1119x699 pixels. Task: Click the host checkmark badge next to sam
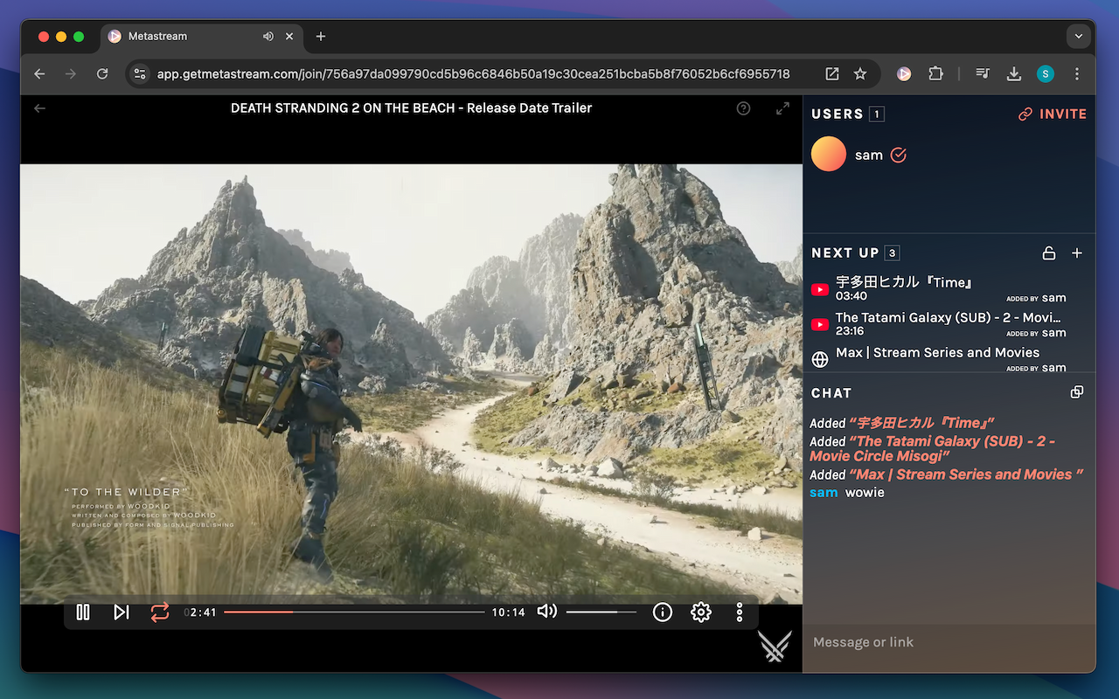coord(899,155)
